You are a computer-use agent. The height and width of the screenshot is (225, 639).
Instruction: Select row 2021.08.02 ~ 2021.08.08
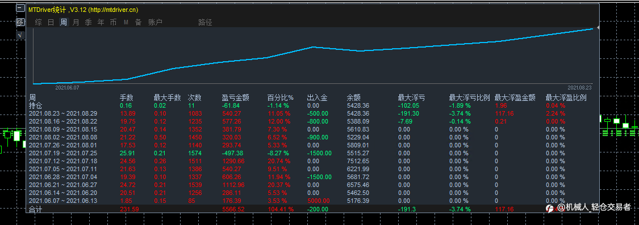[x=62, y=137]
